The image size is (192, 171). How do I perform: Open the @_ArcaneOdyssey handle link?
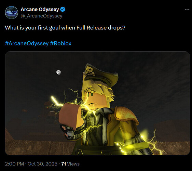click(41, 16)
